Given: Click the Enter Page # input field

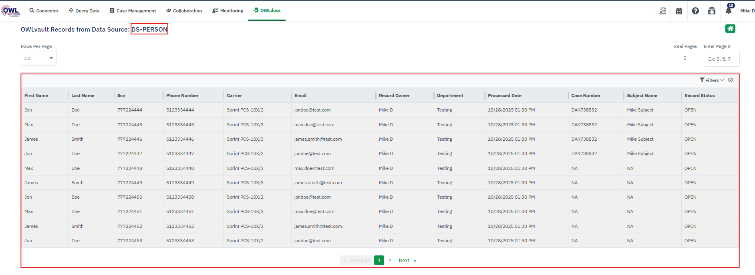Looking at the screenshot, I should [721, 59].
